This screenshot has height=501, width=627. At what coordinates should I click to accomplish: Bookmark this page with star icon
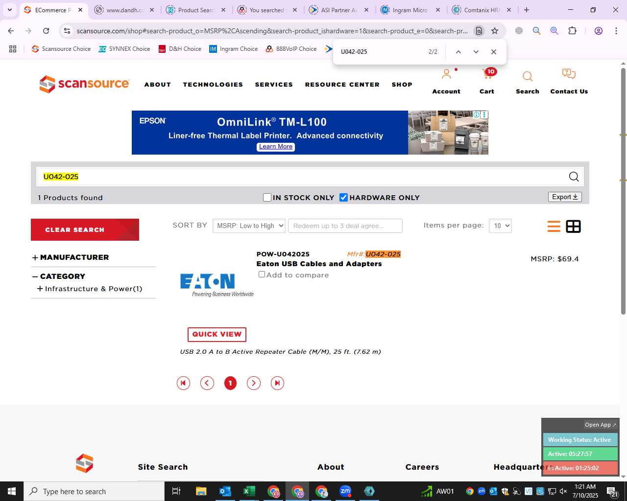click(x=495, y=31)
